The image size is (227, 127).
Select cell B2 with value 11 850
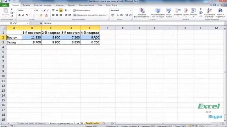tap(32, 37)
